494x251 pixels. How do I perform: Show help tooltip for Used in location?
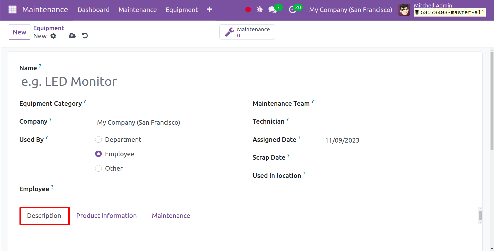[304, 173]
